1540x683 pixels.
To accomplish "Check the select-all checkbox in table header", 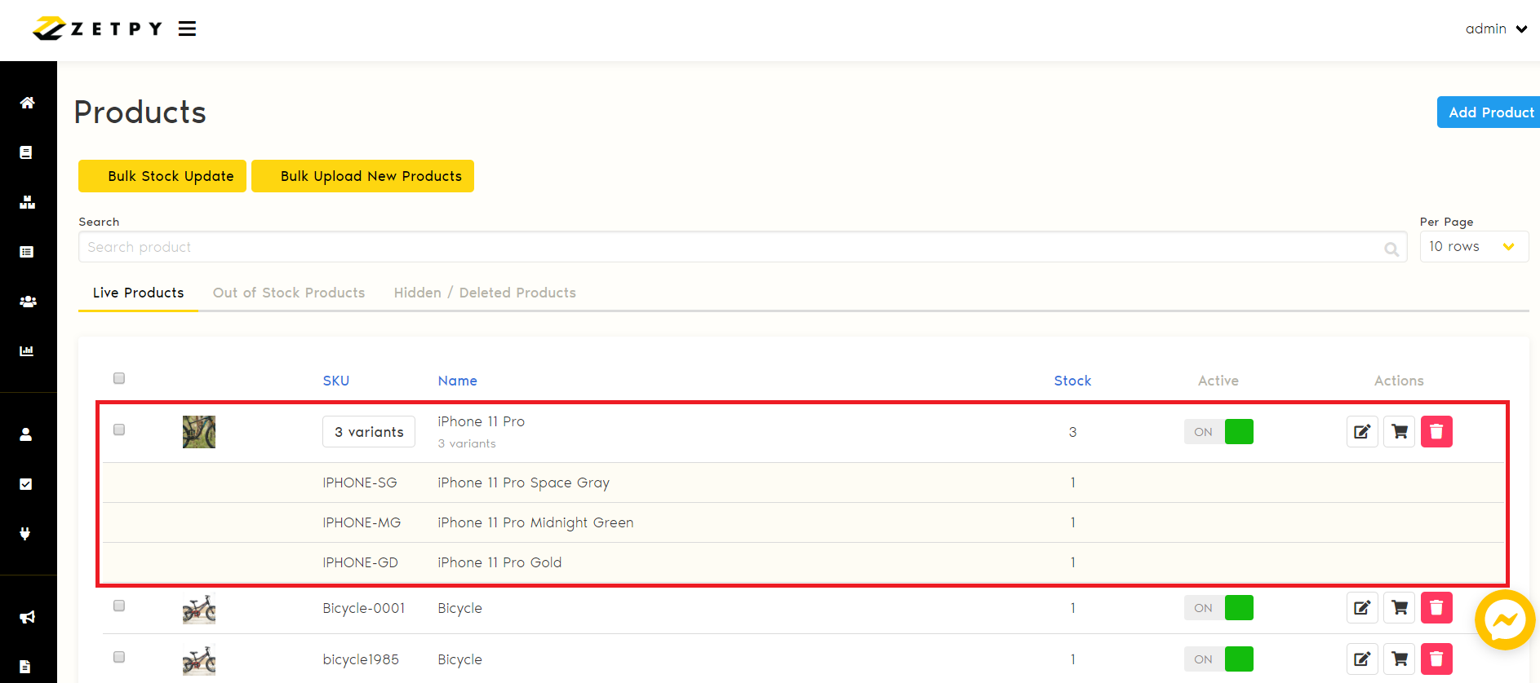I will (119, 378).
